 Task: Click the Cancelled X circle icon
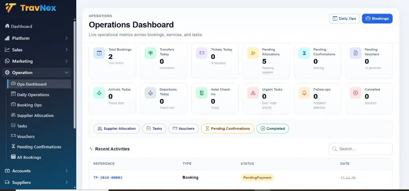[355, 93]
